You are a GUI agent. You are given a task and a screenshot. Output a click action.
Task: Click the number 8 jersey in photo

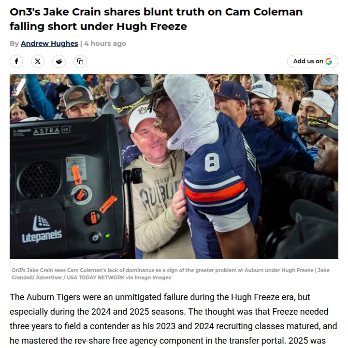[212, 162]
